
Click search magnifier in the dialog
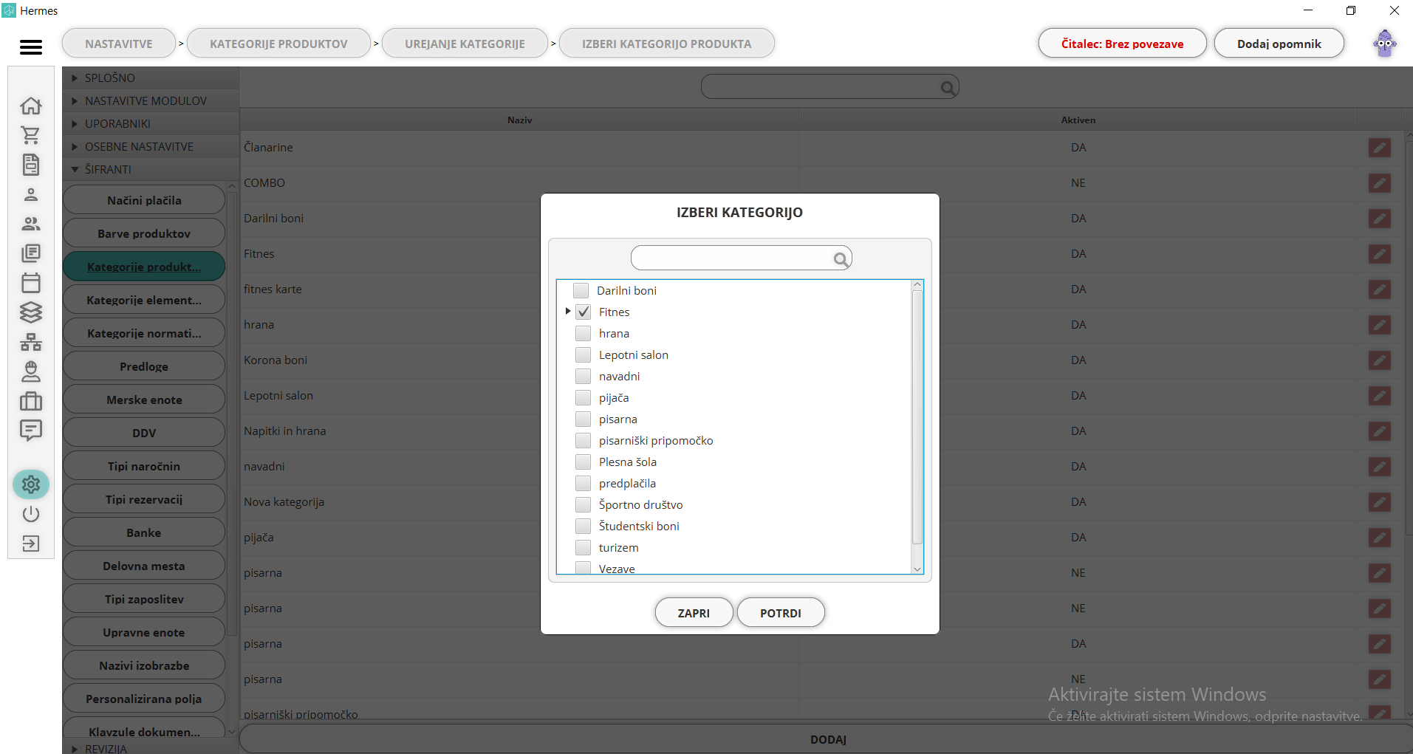(x=841, y=258)
